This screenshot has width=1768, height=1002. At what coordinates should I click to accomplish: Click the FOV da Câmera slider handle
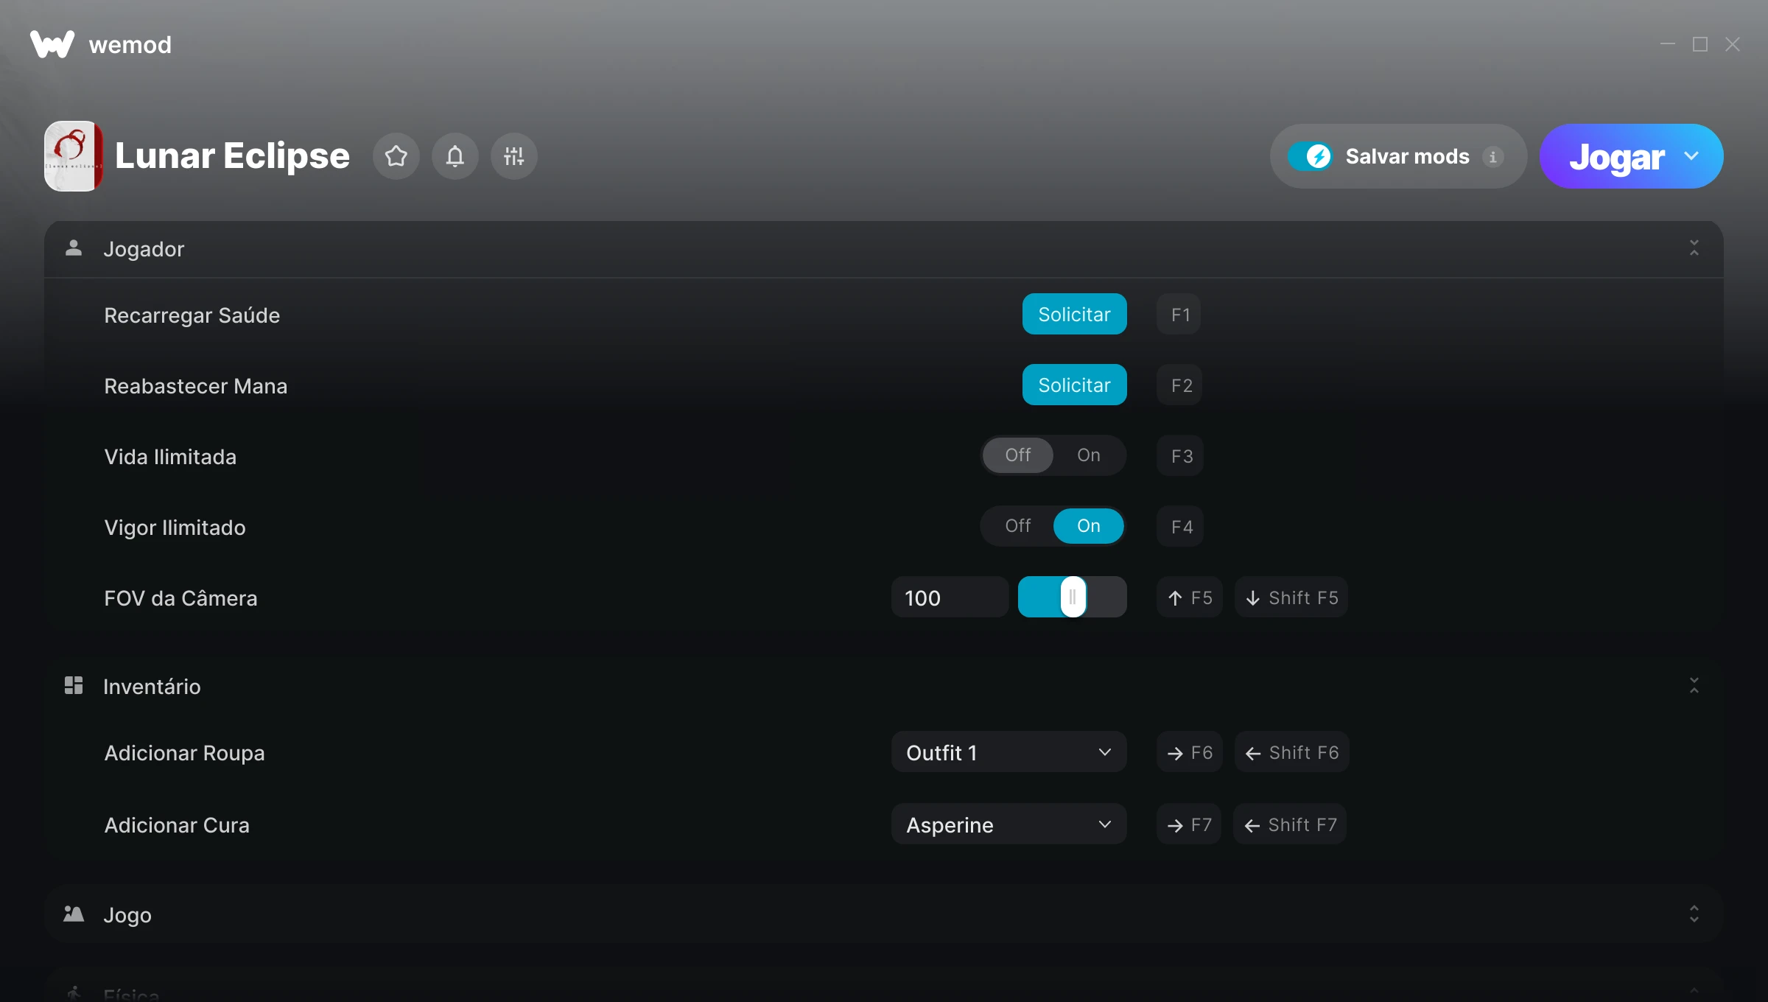[x=1073, y=598]
